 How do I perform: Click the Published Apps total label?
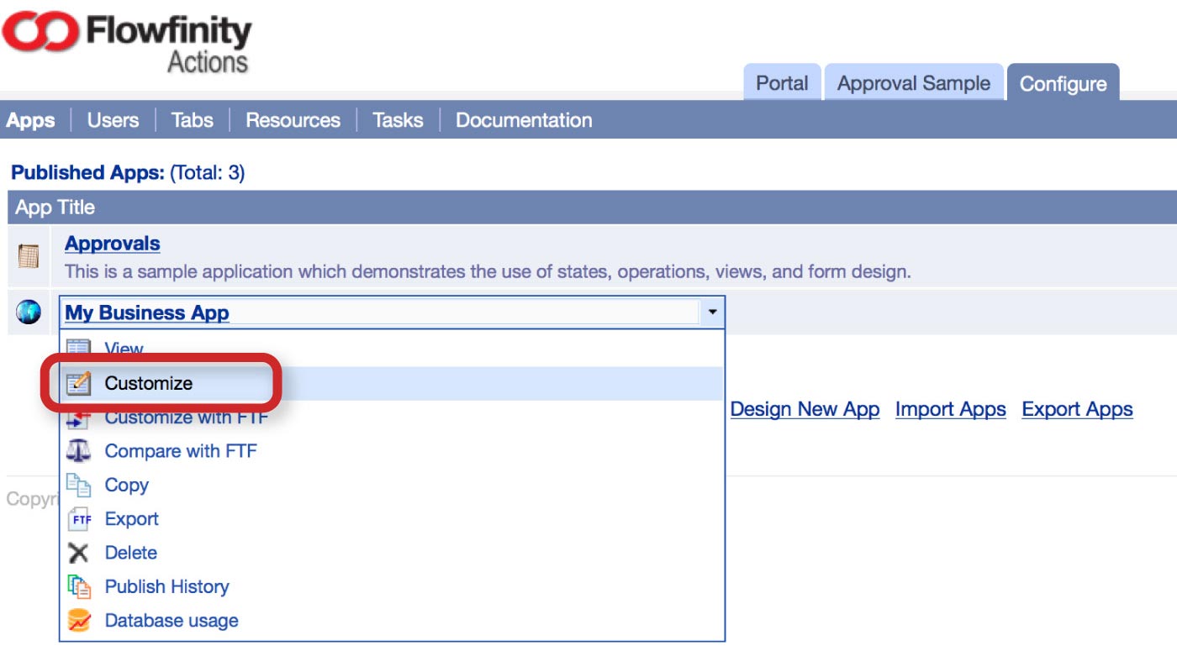tap(128, 172)
